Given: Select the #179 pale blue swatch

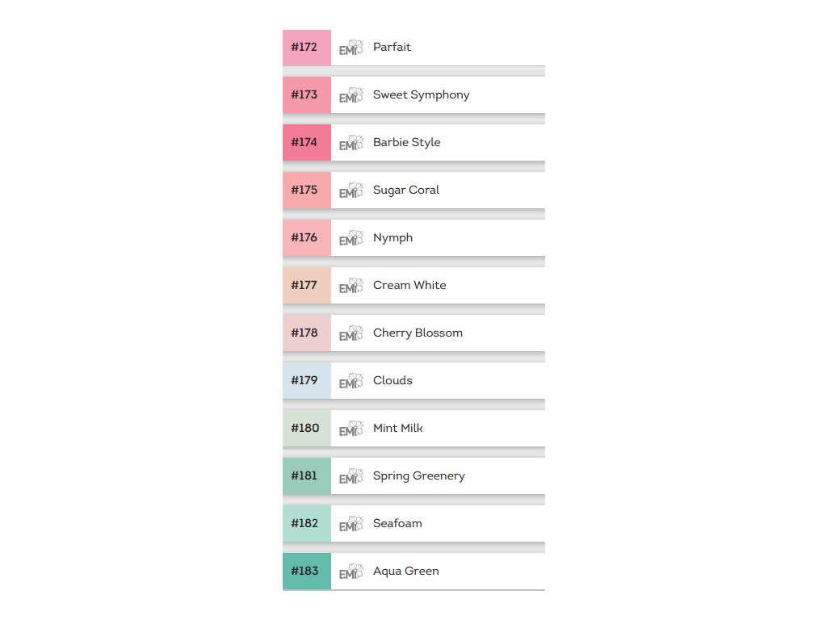Looking at the screenshot, I should click(x=307, y=381).
